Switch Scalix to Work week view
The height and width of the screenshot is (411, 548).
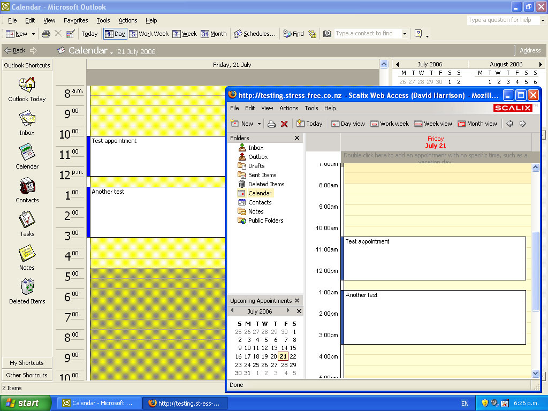(x=390, y=124)
